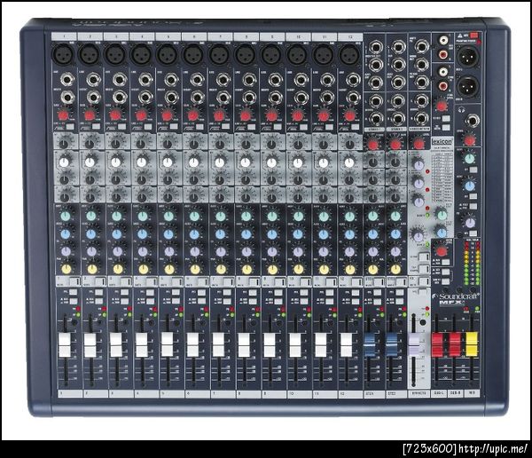Click the lexicon logo badge
Image resolution: width=532 pixels, height=458 pixels.
442,141
